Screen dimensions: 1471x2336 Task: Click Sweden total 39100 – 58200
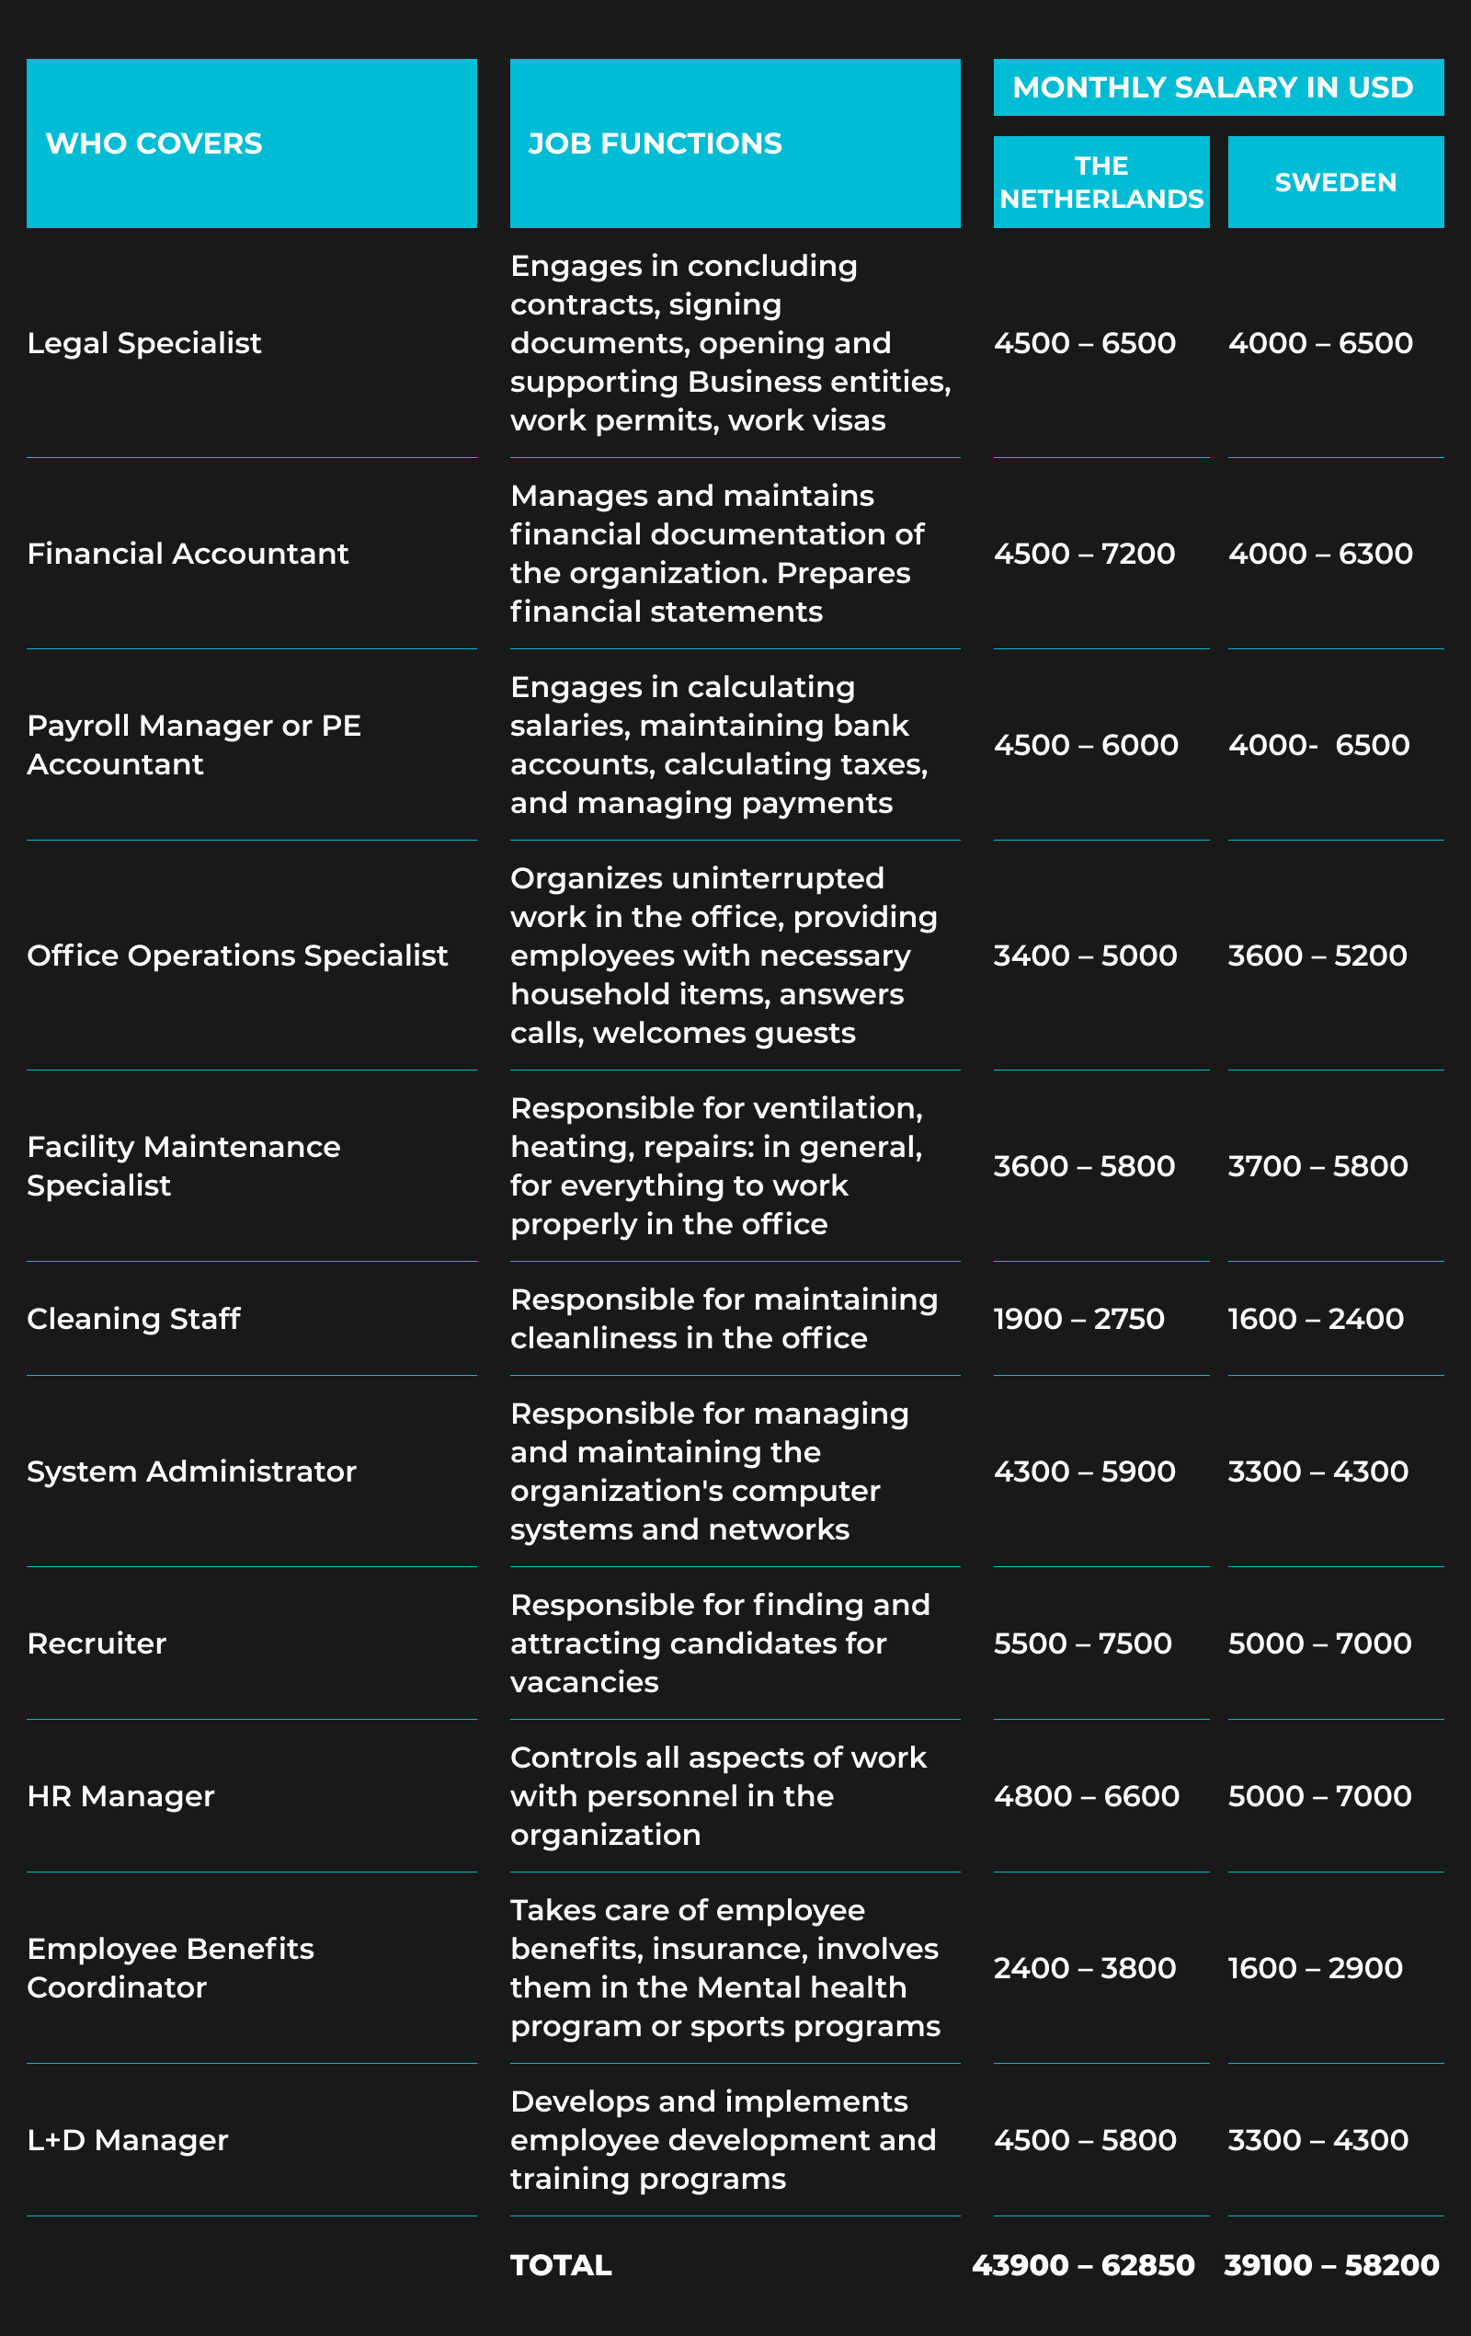point(1331,2265)
